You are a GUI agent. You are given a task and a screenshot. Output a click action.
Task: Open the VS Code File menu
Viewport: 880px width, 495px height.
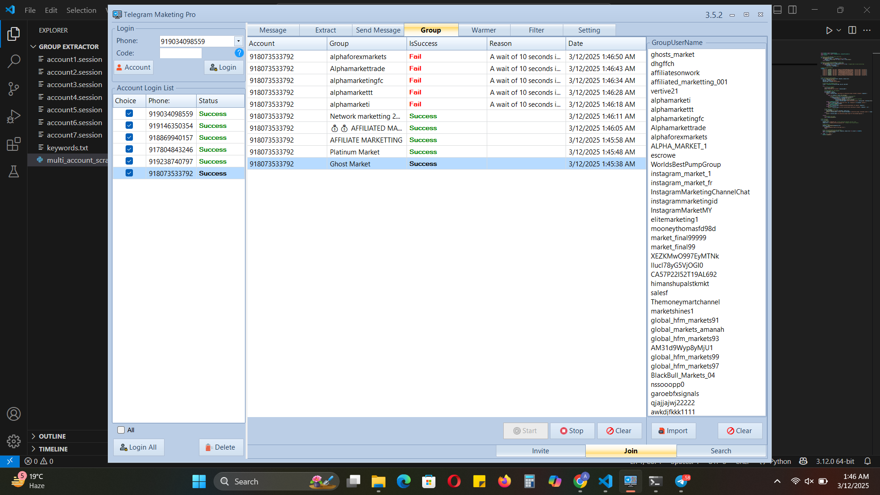click(30, 10)
